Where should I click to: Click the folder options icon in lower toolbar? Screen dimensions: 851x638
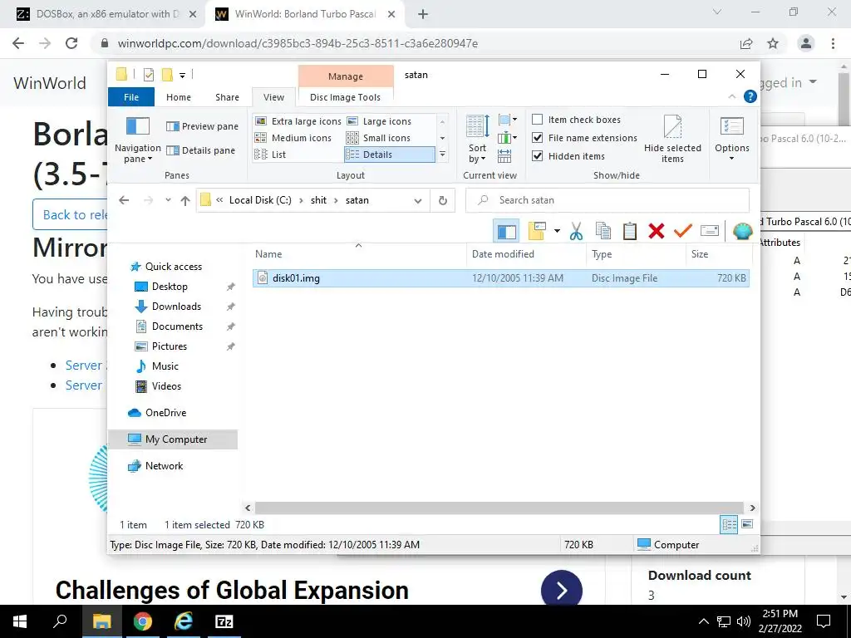point(537,231)
